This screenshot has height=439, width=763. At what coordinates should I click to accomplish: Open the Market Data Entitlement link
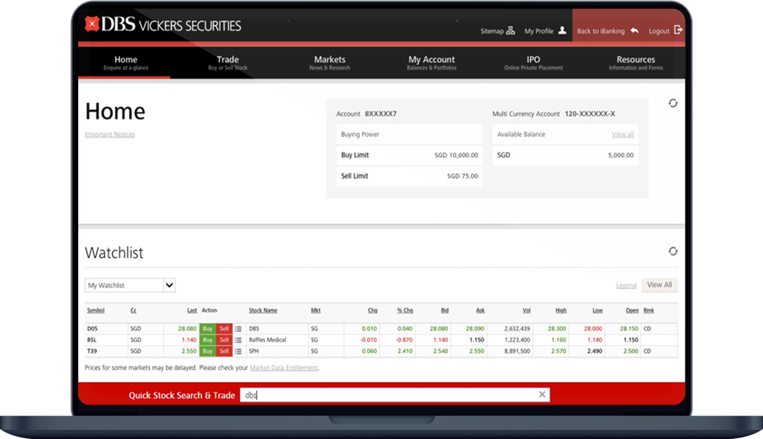pyautogui.click(x=284, y=368)
